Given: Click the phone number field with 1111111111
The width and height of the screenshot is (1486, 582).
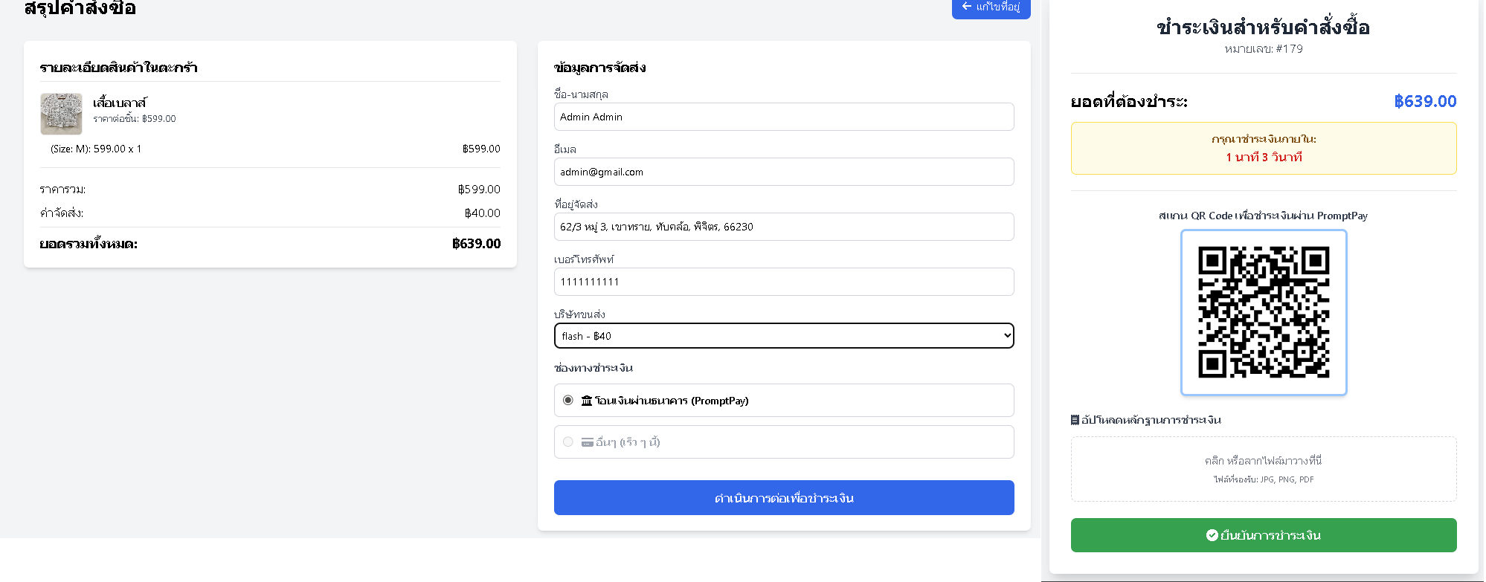Looking at the screenshot, I should tap(783, 282).
